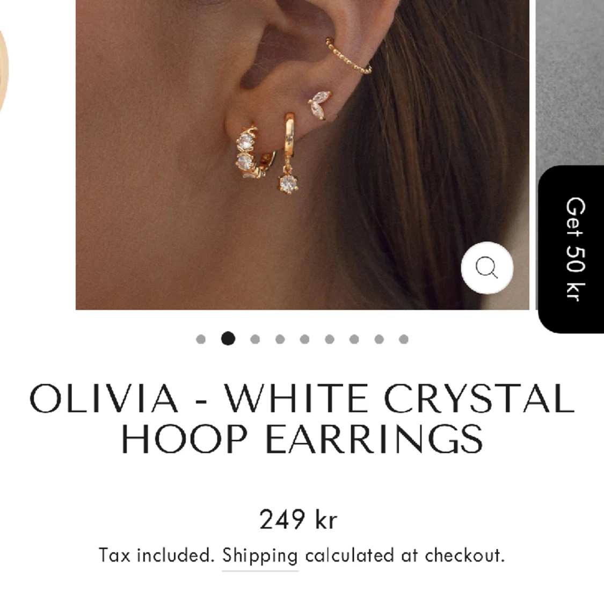
Task: Click the 249 kr price text
Action: point(299,519)
